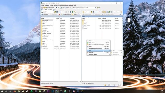This screenshot has width=165, height=93.
Task: Open the local drive C: SSD dropdown
Action: click(47, 12)
